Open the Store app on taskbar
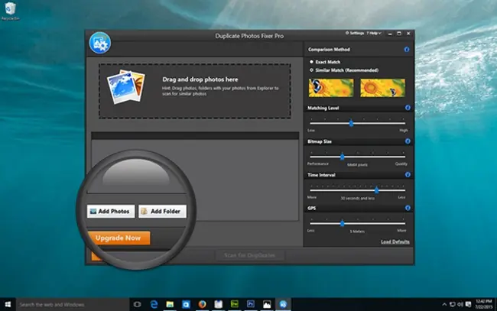The image size is (497, 311). pos(186,304)
